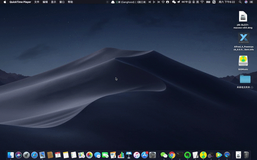Skip to previous track in menu bar
The height and width of the screenshot is (160, 257).
coord(150,2)
